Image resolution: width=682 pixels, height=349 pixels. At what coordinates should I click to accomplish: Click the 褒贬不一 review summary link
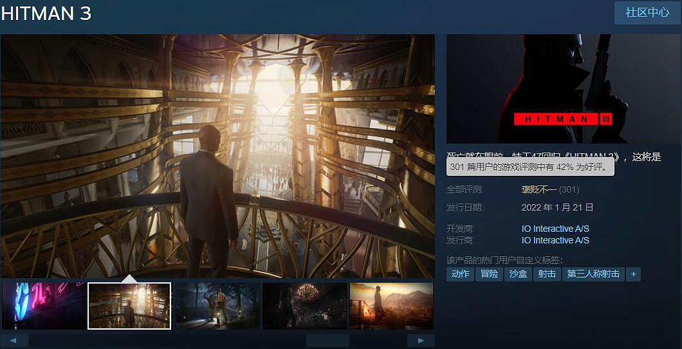[x=539, y=190]
